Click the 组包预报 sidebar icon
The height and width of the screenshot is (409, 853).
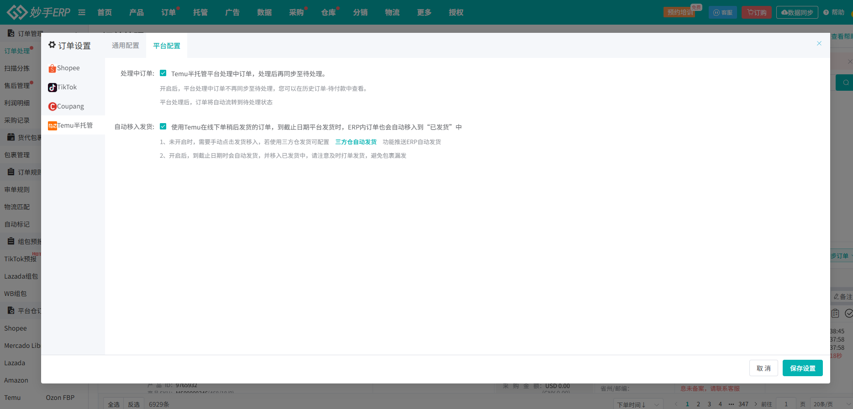pyautogui.click(x=11, y=241)
